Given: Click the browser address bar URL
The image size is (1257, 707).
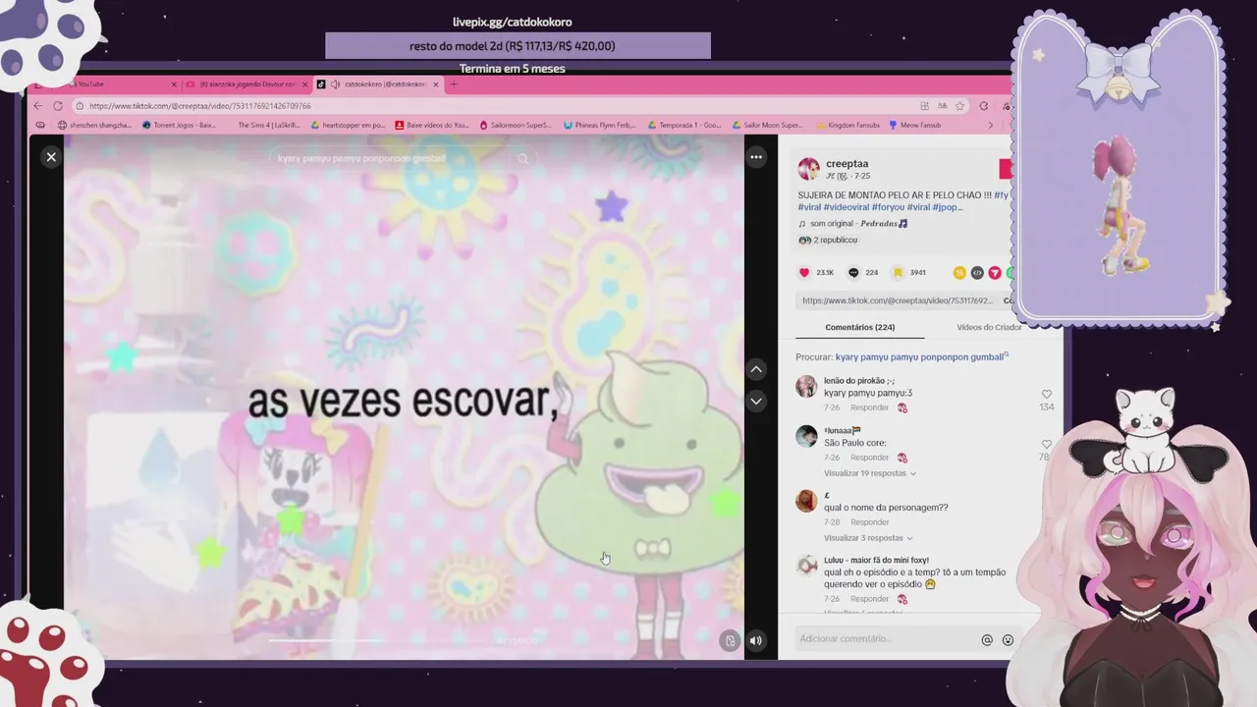Looking at the screenshot, I should coord(200,106).
